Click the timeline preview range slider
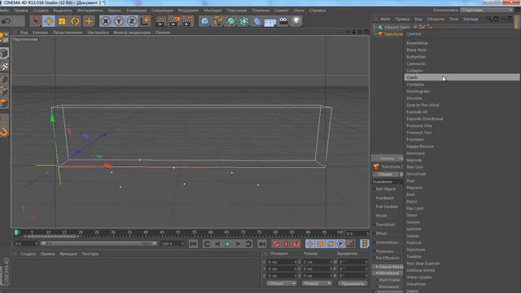 [99, 243]
